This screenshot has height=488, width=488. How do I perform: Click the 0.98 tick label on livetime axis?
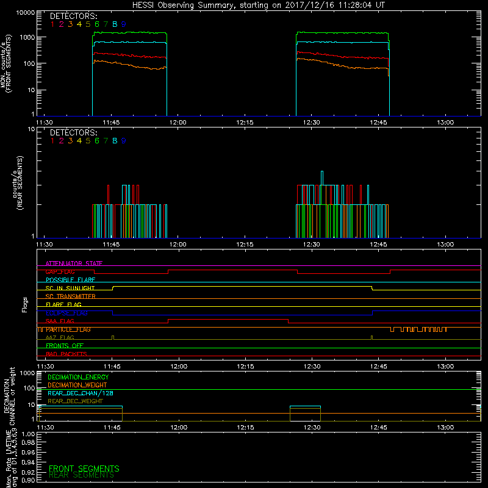tap(28, 443)
